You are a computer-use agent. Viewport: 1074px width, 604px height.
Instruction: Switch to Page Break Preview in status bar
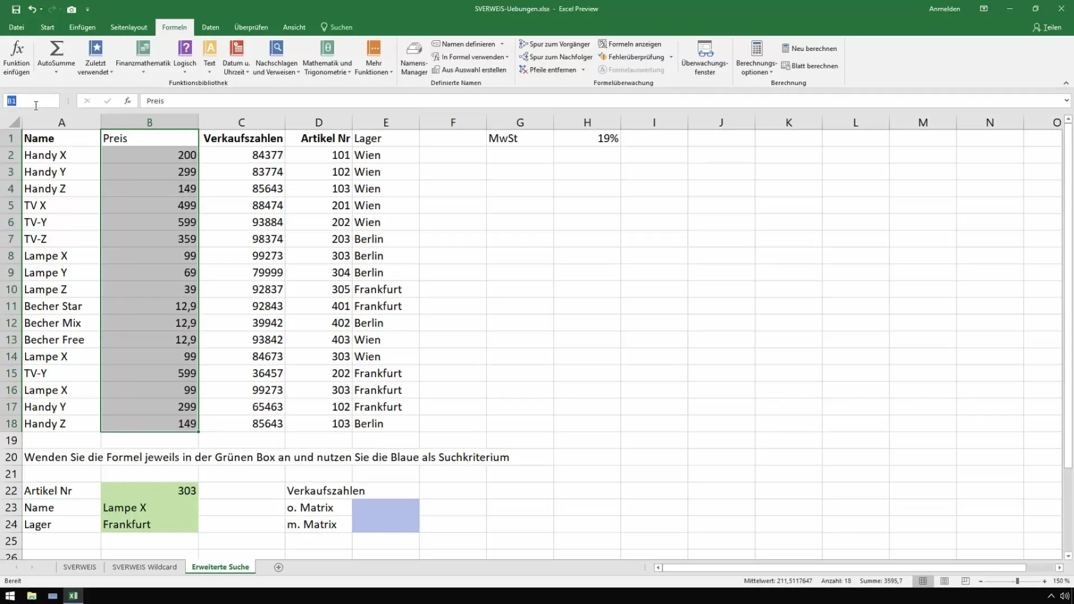tap(965, 581)
